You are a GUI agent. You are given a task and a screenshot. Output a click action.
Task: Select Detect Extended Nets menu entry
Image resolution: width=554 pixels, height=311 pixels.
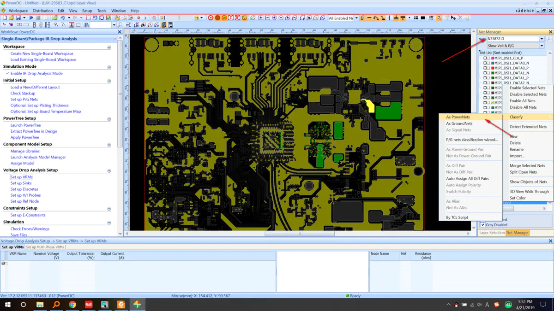(528, 127)
